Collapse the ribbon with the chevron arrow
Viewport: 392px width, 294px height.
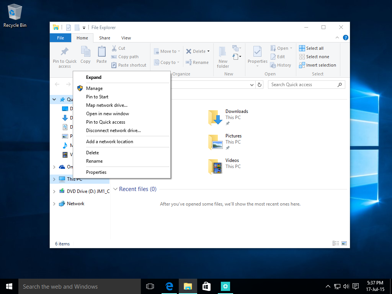click(x=337, y=38)
